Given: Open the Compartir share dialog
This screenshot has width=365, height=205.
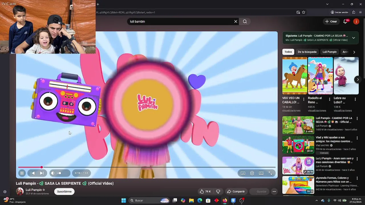Looking at the screenshot, I should click(236, 192).
